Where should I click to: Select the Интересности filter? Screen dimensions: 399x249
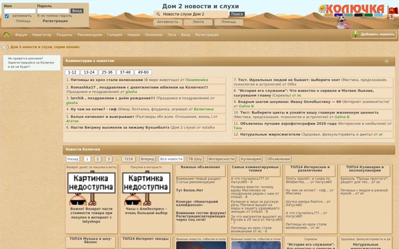[x=221, y=159]
